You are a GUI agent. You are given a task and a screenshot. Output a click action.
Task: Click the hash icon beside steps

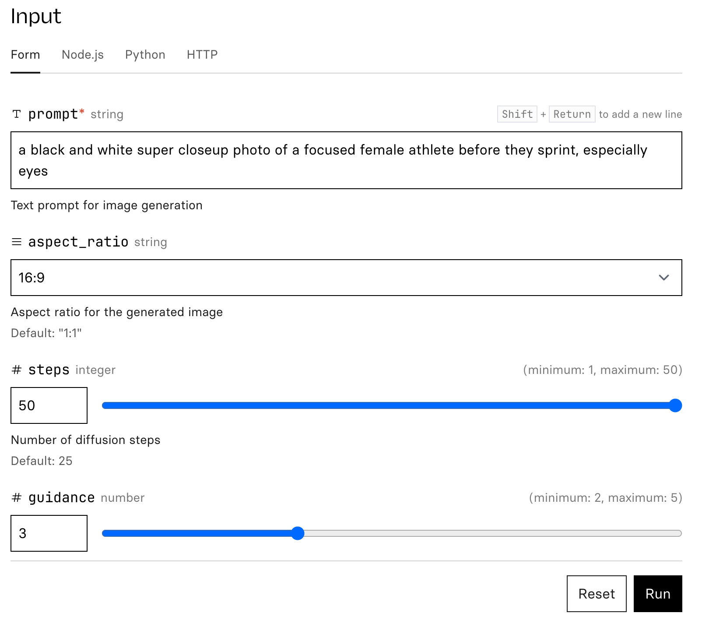coord(17,370)
